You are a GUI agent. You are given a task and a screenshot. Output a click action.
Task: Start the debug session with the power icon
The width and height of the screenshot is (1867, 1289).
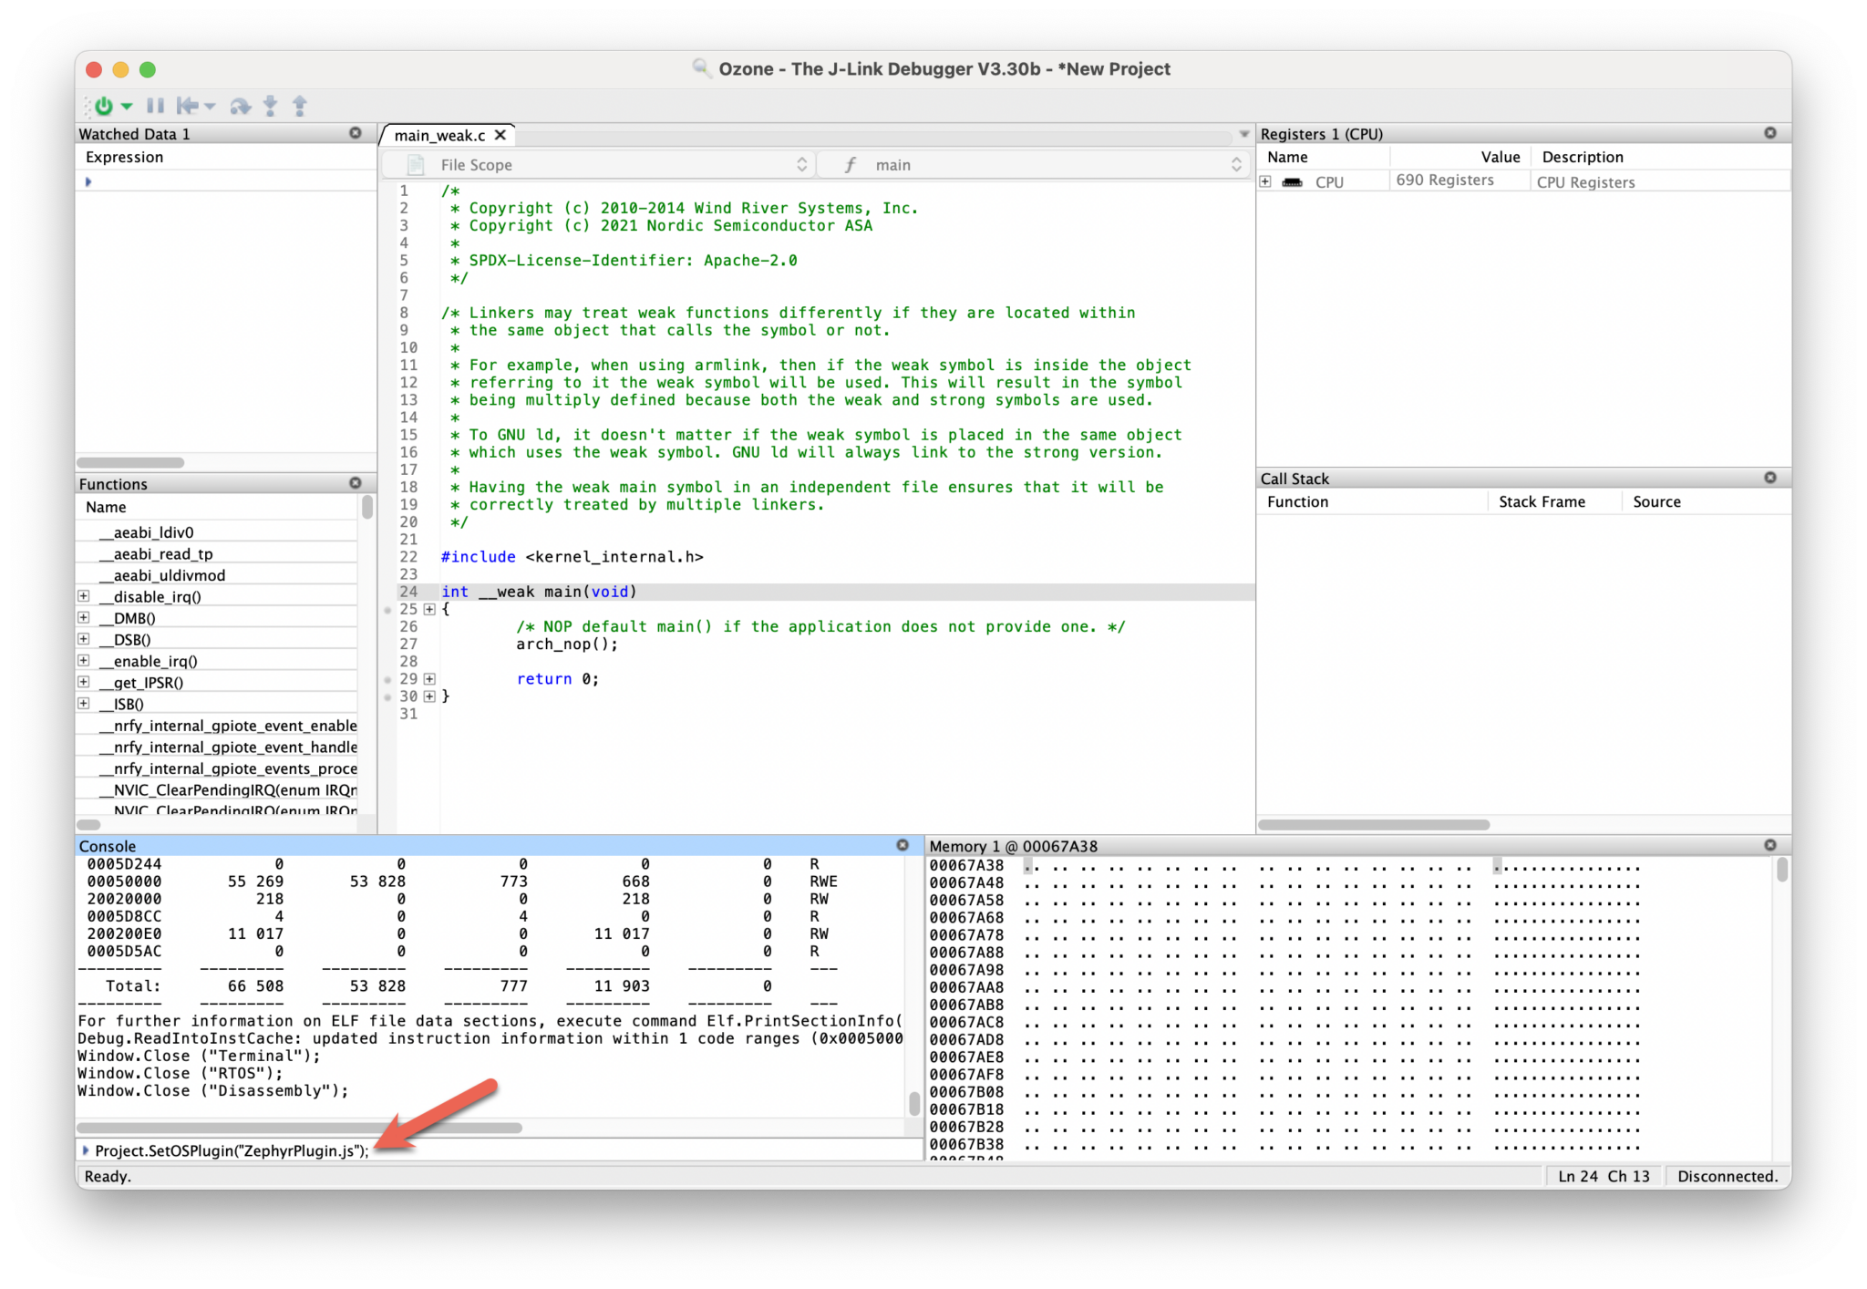tap(104, 106)
